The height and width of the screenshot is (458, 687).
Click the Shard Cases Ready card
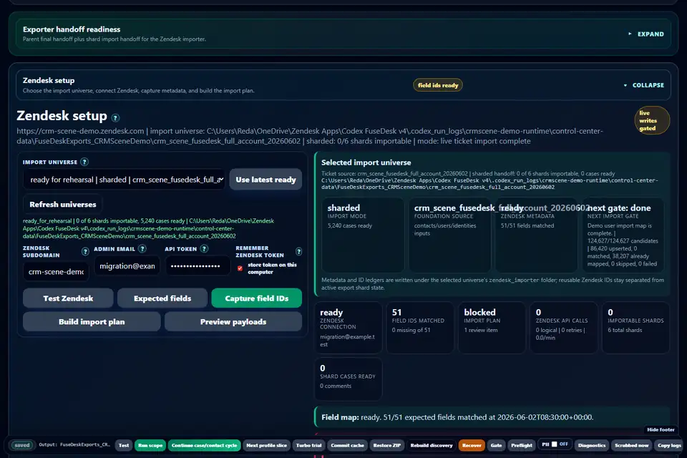tap(349, 379)
